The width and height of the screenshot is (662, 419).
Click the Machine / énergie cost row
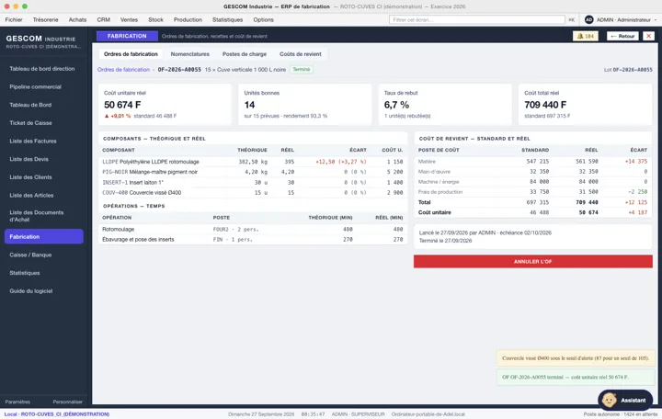pyautogui.click(x=532, y=182)
